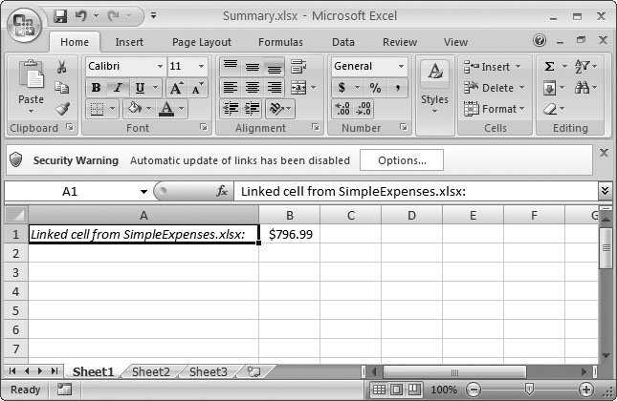Open the Name Box dropdown arrow
The width and height of the screenshot is (617, 401).
pyautogui.click(x=143, y=192)
